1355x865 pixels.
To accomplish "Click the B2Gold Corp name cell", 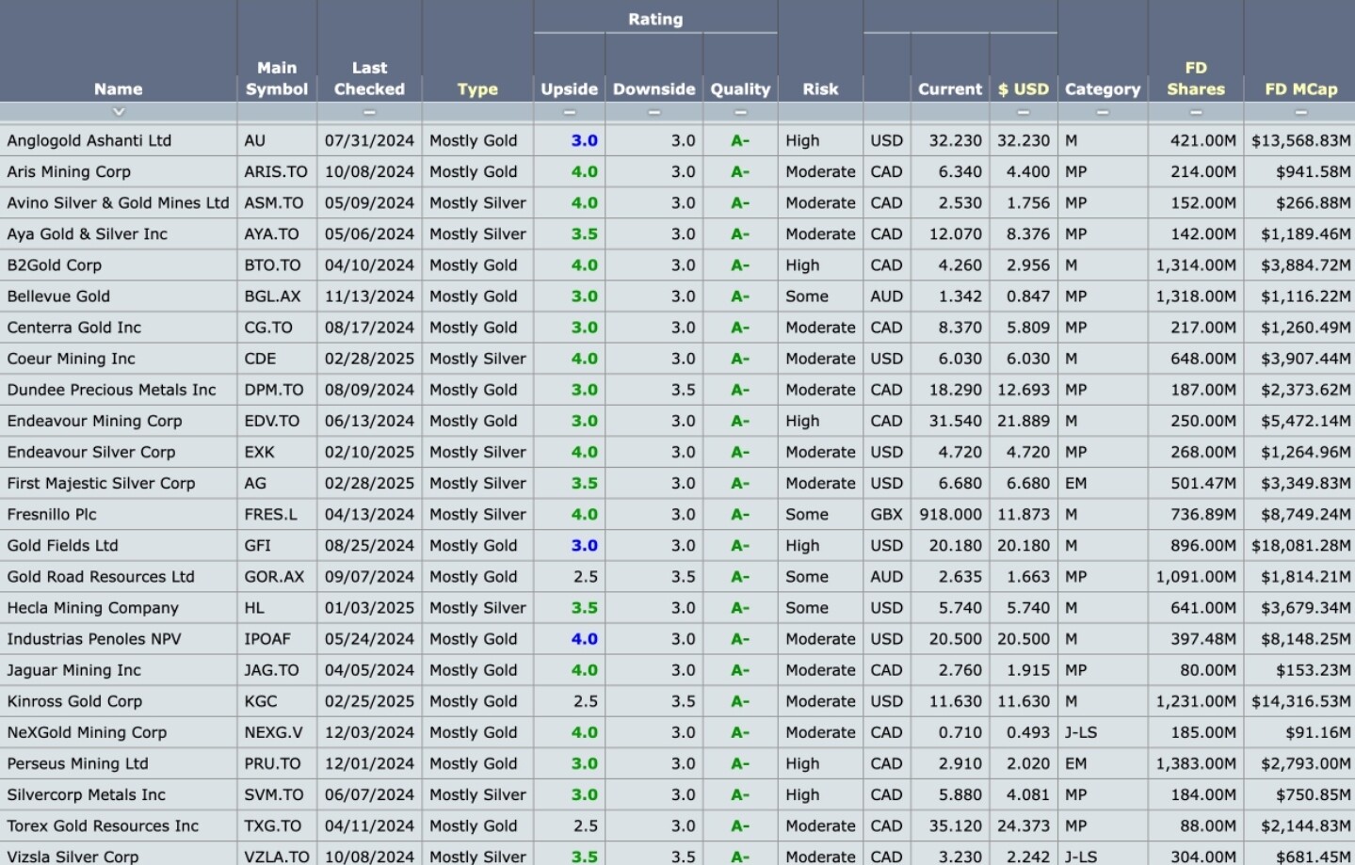I will coord(55,264).
